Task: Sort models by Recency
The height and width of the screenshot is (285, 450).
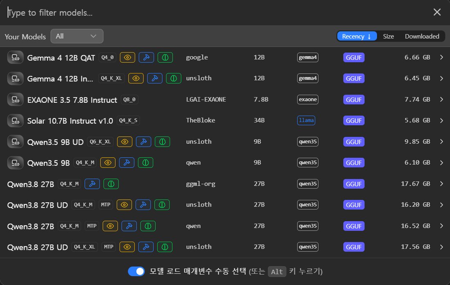Action: point(357,36)
